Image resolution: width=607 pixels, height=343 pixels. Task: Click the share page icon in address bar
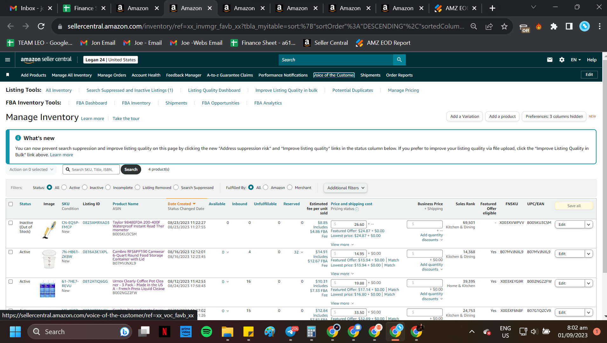click(489, 26)
